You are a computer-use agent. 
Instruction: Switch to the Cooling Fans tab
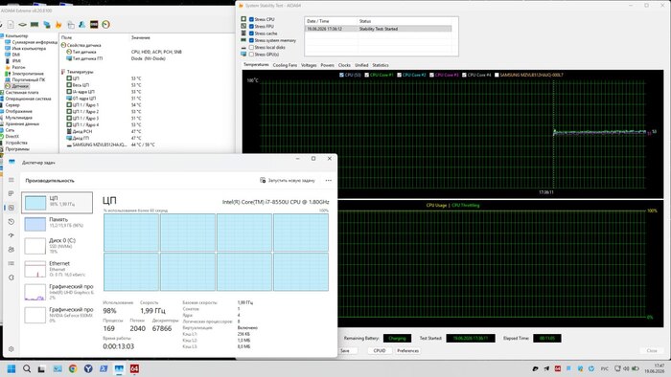285,65
